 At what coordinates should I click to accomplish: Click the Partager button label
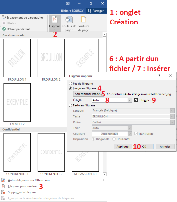click(98, 11)
